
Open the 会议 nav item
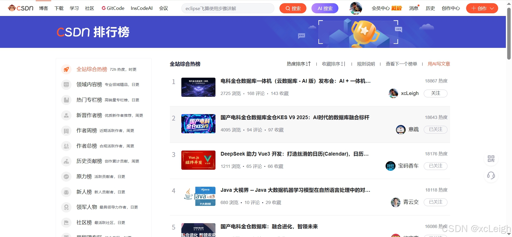pyautogui.click(x=163, y=8)
